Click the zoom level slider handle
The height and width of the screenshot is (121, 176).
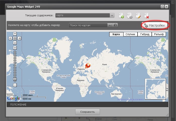[15, 79]
